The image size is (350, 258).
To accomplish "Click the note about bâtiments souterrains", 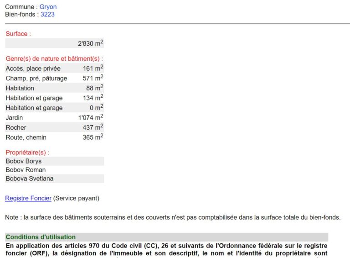I will [172, 217].
